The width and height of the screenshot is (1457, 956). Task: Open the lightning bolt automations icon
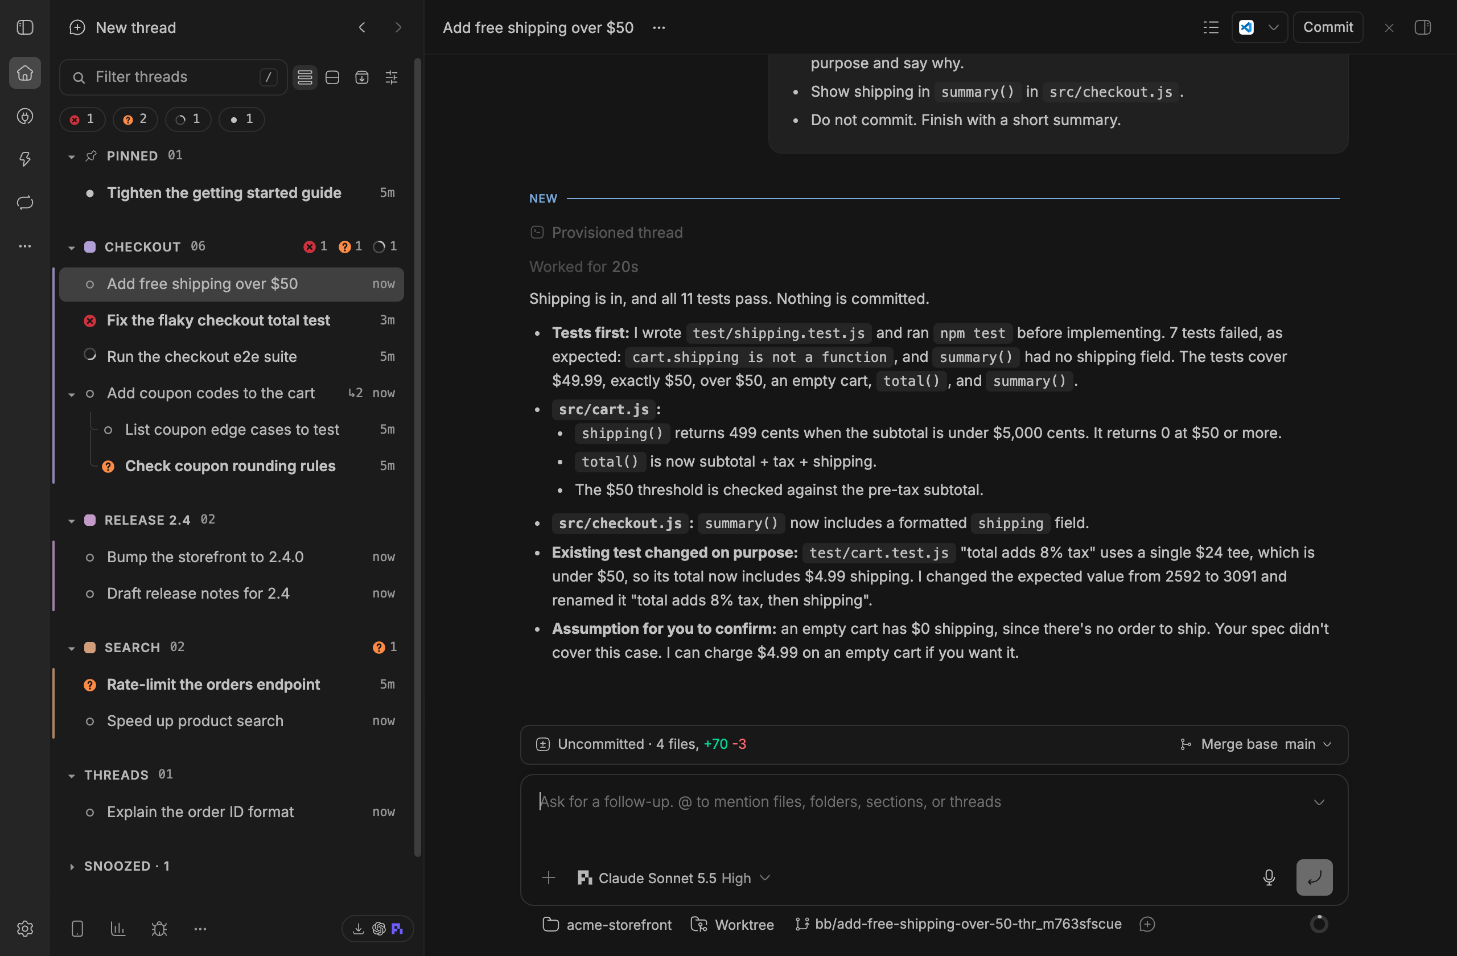(25, 159)
